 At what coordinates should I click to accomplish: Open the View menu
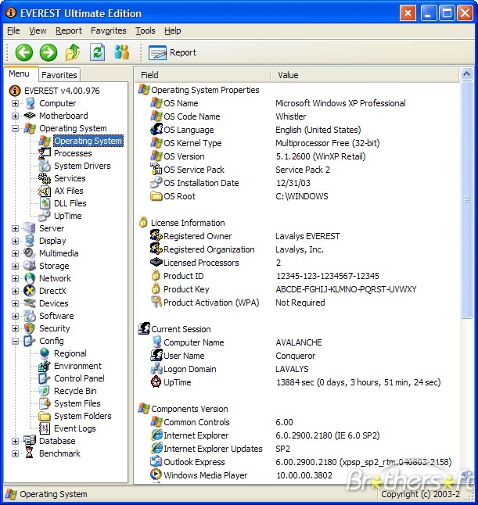click(x=38, y=30)
